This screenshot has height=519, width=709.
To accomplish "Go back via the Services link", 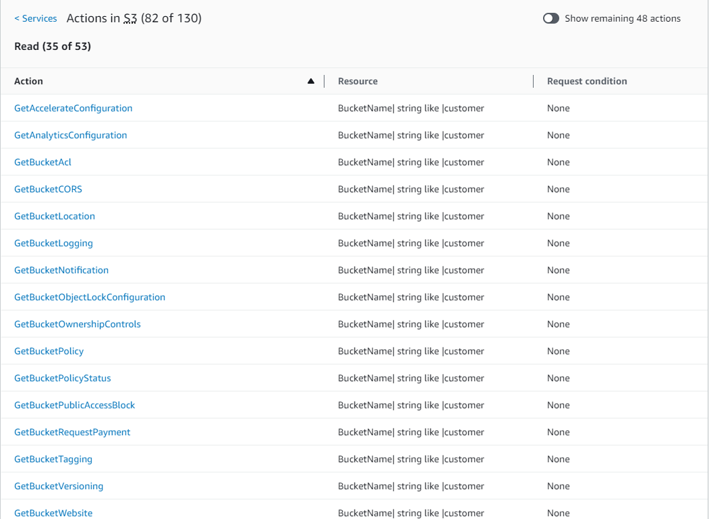I will [x=35, y=18].
